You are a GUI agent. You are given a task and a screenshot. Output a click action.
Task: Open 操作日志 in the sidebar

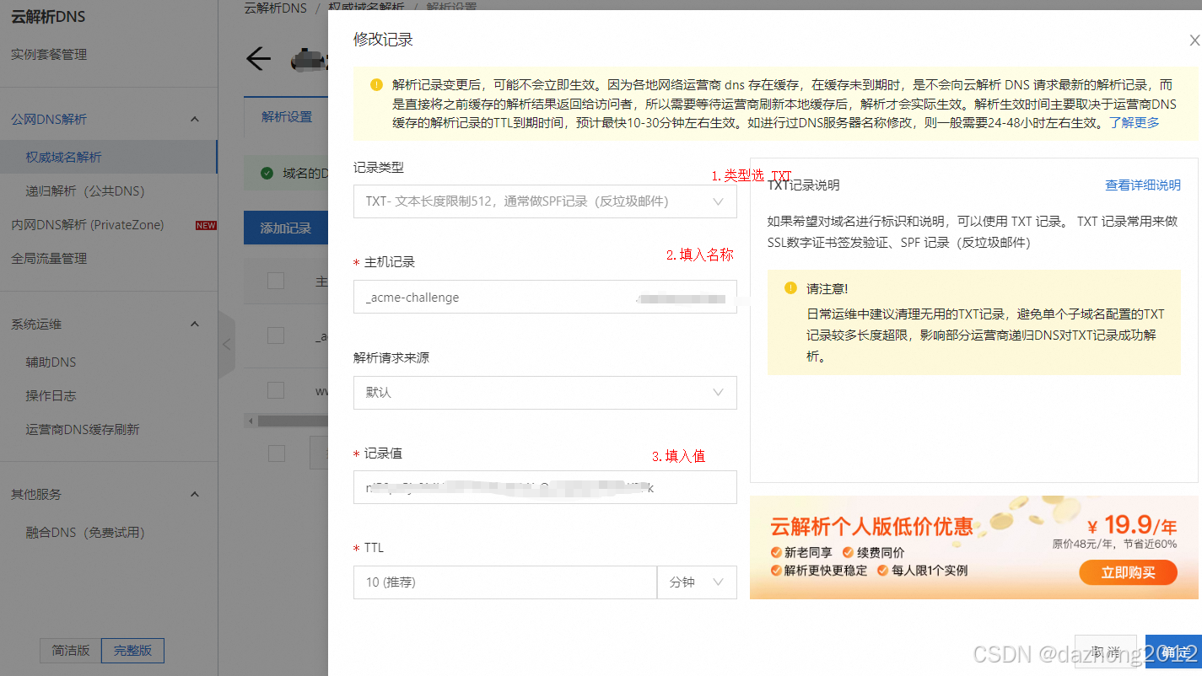pyautogui.click(x=51, y=396)
